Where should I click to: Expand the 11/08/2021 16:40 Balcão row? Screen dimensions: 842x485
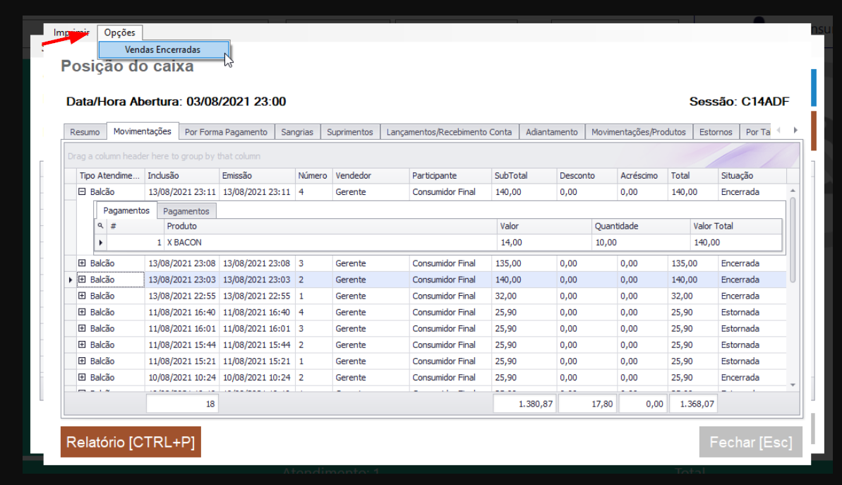pos(82,312)
